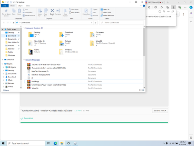Open the Windows Start menu
The height and width of the screenshot is (146, 194).
coord(3,143)
